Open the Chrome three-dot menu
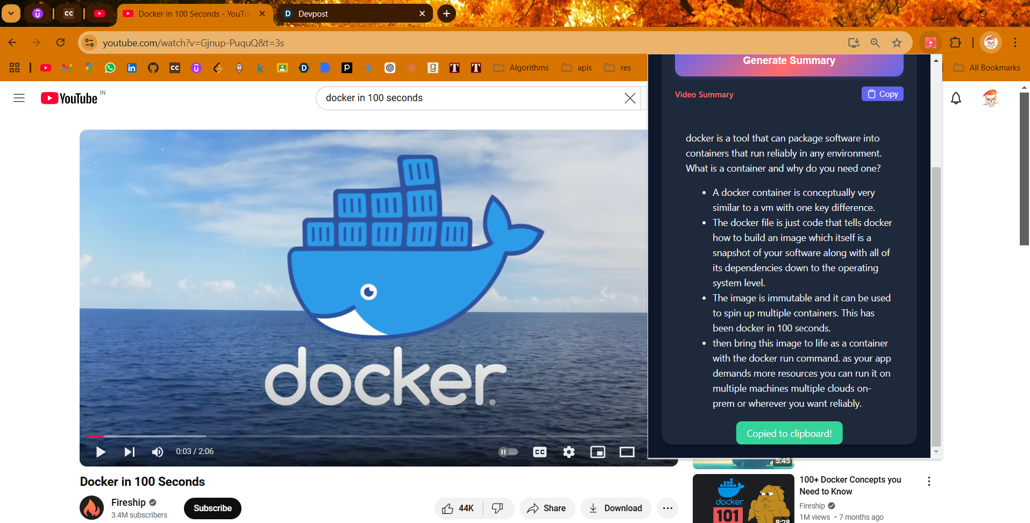1030x523 pixels. (1015, 43)
